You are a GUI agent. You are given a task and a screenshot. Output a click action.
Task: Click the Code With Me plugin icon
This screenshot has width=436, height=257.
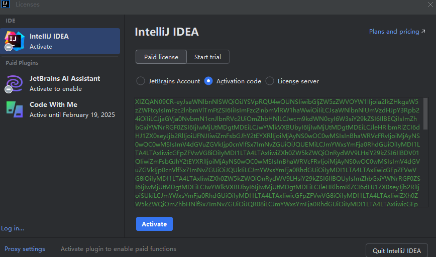point(15,109)
